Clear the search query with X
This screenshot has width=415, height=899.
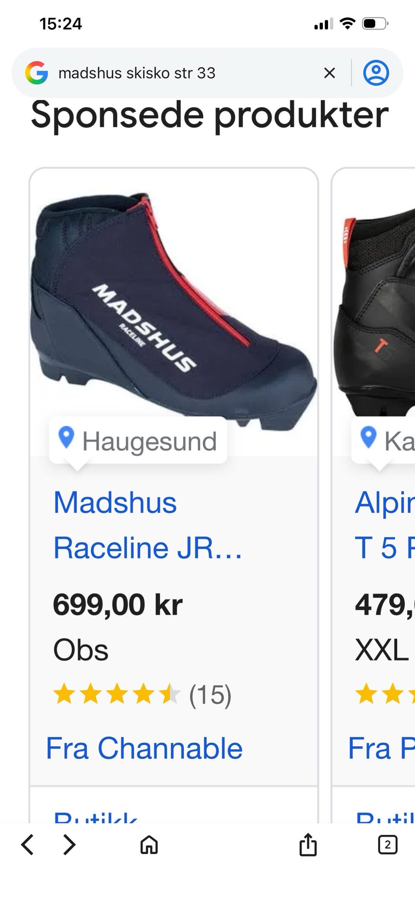pos(329,73)
